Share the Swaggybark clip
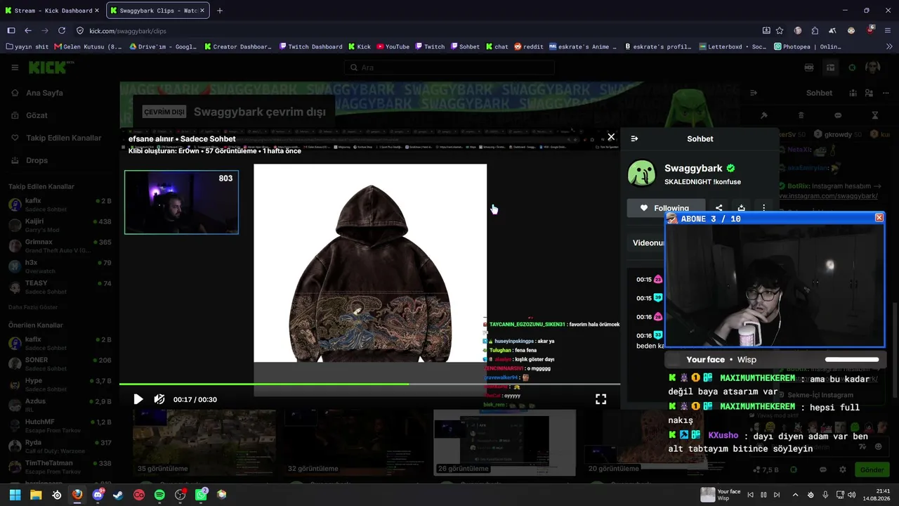 (718, 208)
